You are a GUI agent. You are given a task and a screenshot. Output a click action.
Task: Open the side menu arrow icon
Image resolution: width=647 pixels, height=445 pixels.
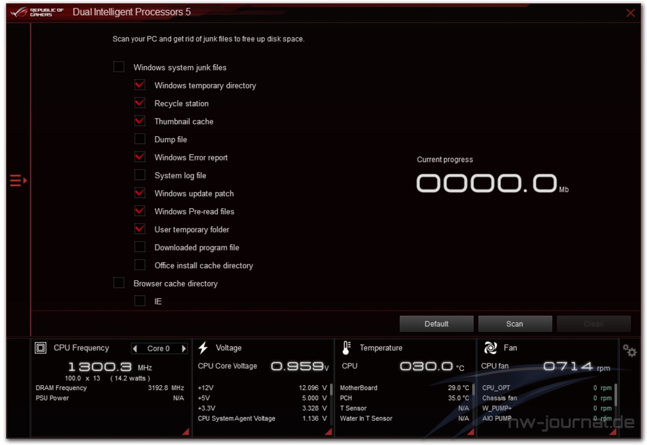click(x=18, y=180)
